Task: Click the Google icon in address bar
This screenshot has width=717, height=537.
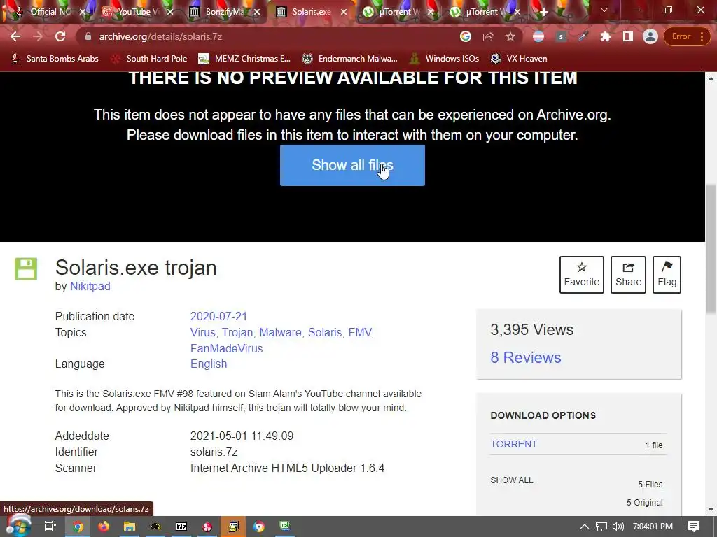Action: tap(466, 36)
